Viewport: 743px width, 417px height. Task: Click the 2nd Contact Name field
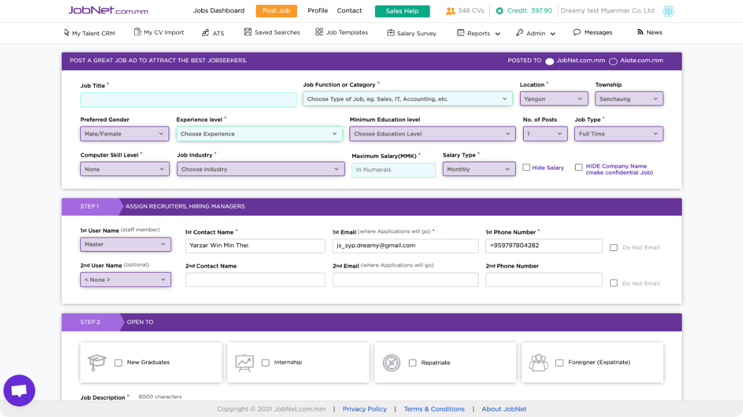[x=255, y=279]
